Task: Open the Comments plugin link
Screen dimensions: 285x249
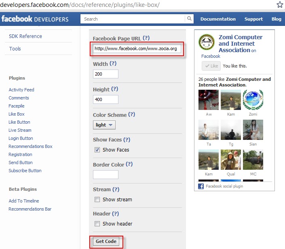Action: (19, 98)
